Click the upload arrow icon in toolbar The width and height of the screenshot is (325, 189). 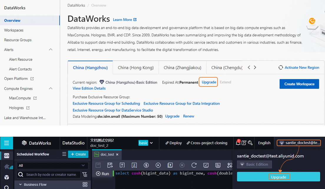click(122, 165)
